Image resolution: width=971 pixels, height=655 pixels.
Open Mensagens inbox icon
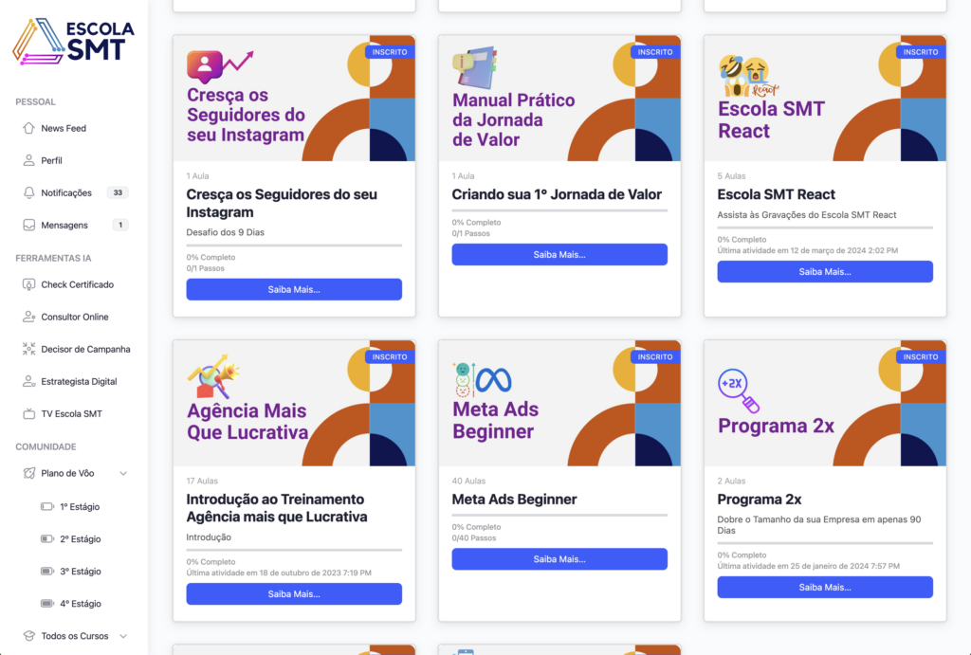point(28,225)
